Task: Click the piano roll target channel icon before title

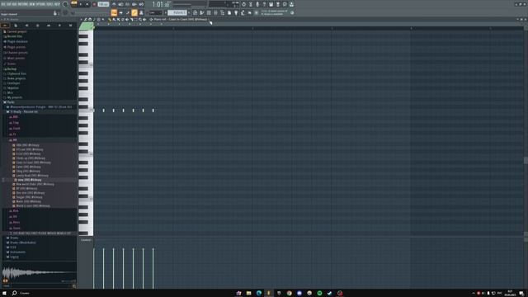Action: coord(151,20)
